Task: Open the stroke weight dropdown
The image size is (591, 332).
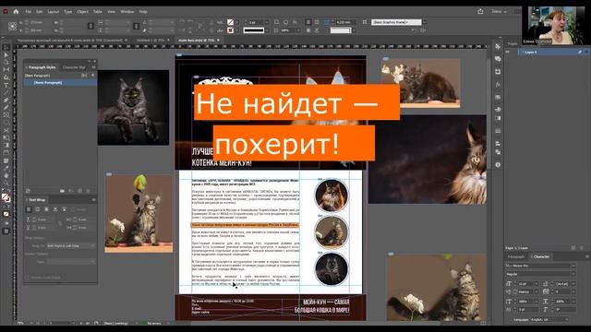Action: pos(267,22)
